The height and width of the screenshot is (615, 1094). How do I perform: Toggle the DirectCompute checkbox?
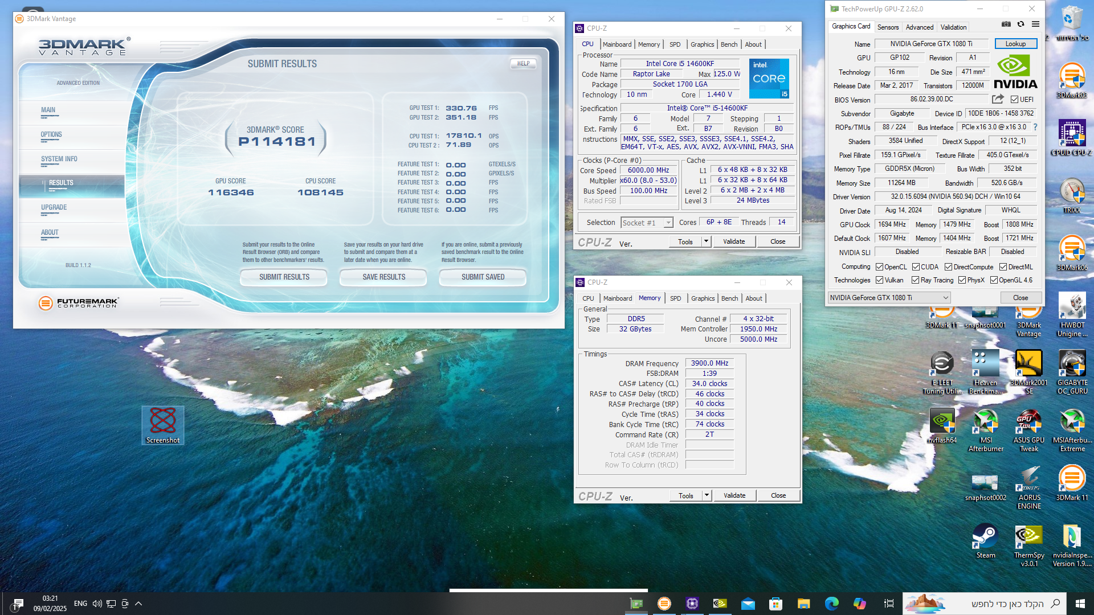click(948, 266)
